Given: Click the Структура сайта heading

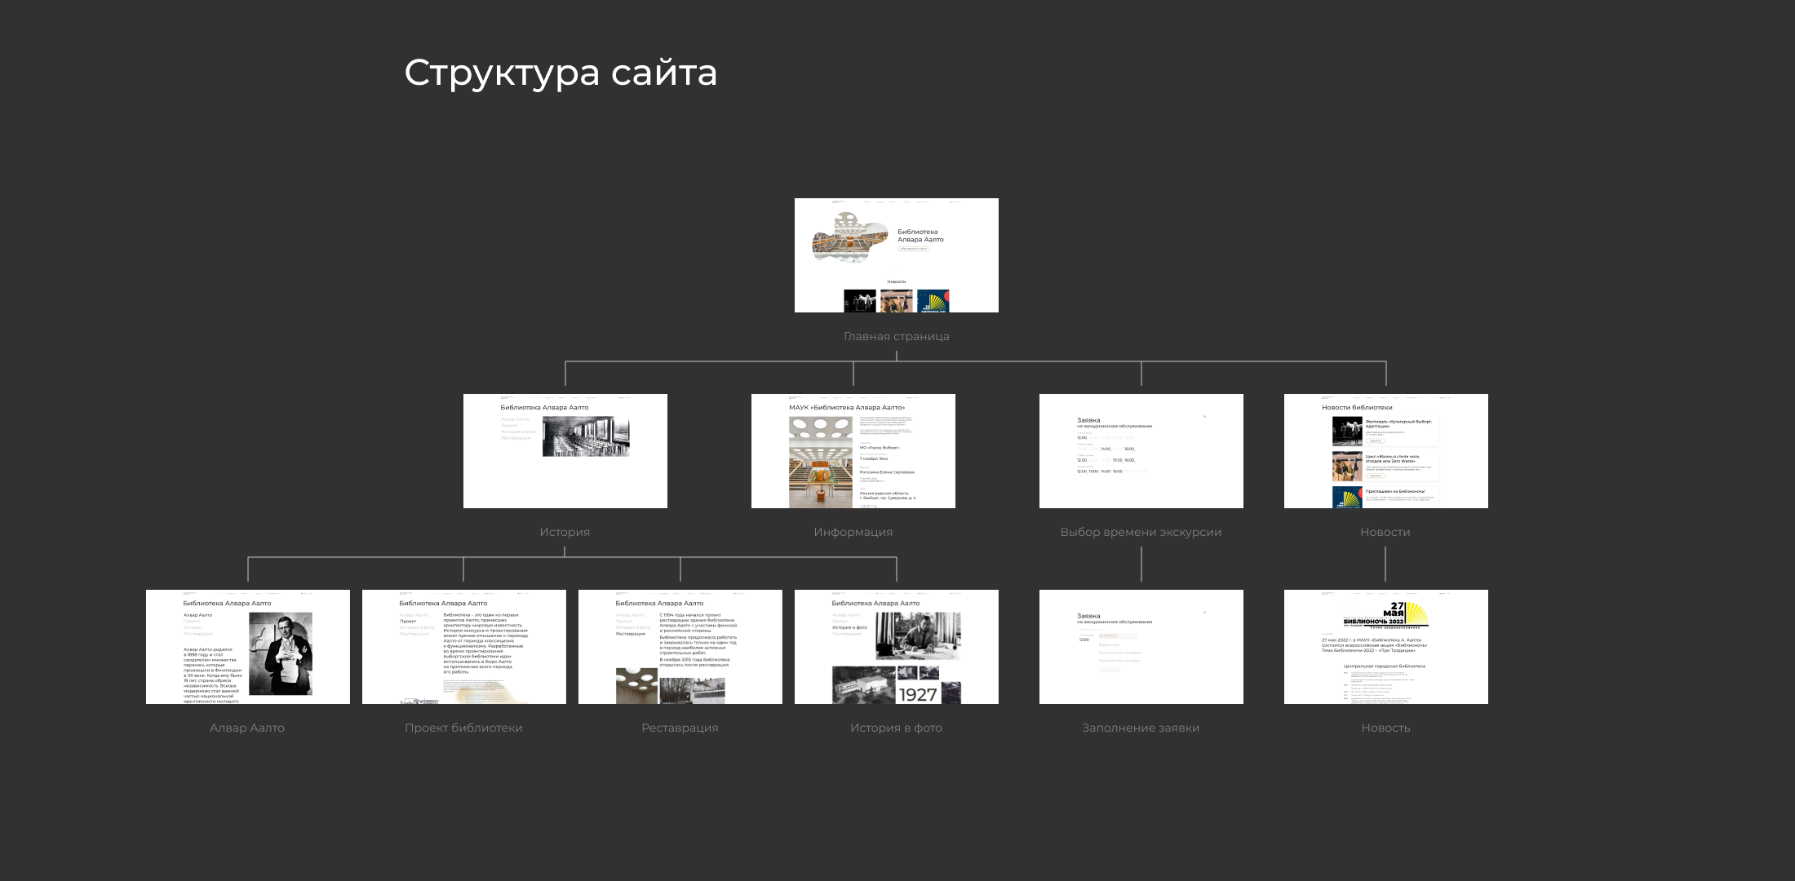Looking at the screenshot, I should (561, 73).
